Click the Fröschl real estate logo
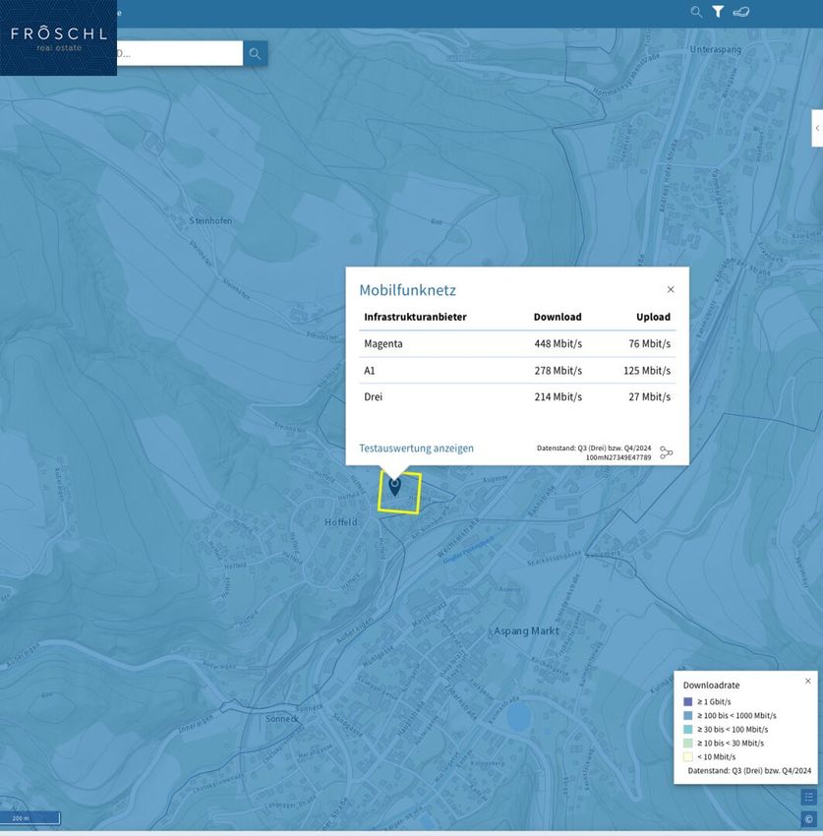823x836 pixels. click(58, 38)
